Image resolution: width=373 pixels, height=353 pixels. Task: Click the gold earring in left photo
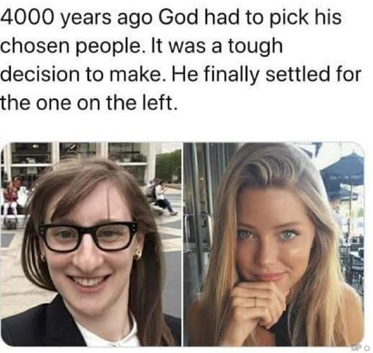click(x=138, y=254)
